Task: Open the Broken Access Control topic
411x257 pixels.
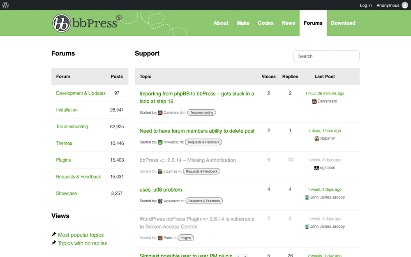Action: point(197,222)
